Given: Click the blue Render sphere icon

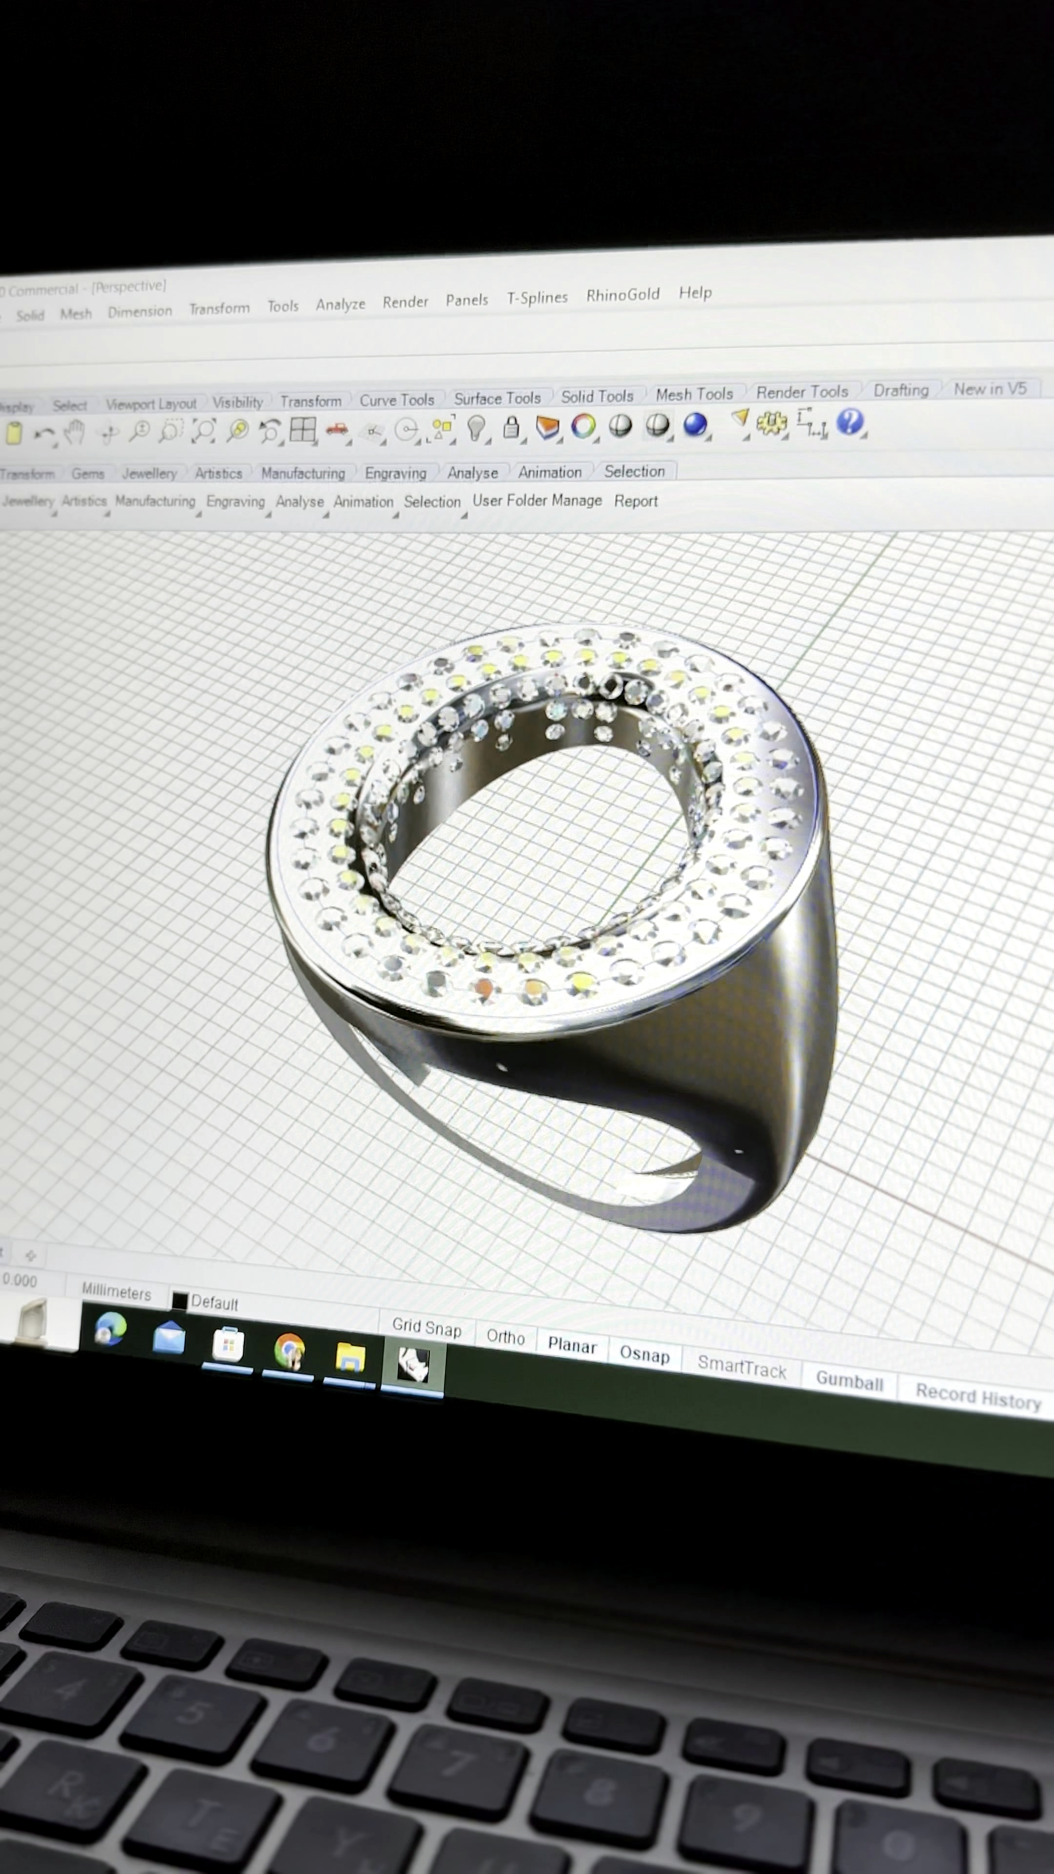Looking at the screenshot, I should (x=695, y=424).
